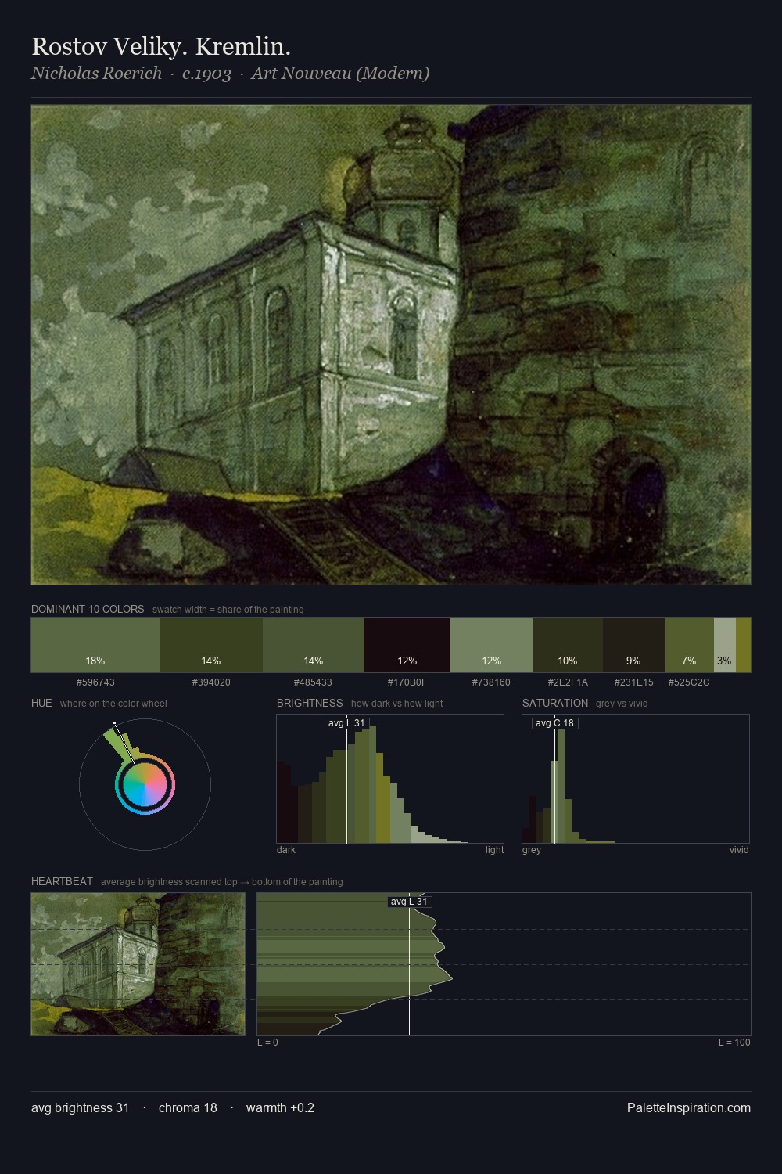Click the 'grey' saturation axis label
Viewport: 782px width, 1174px height.
point(532,850)
